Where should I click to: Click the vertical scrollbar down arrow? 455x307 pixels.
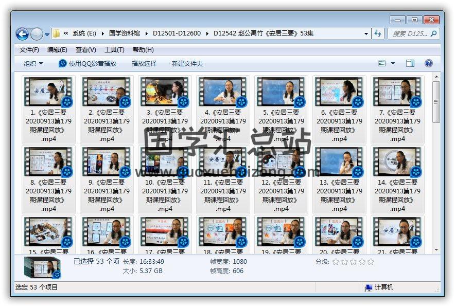click(x=436, y=250)
